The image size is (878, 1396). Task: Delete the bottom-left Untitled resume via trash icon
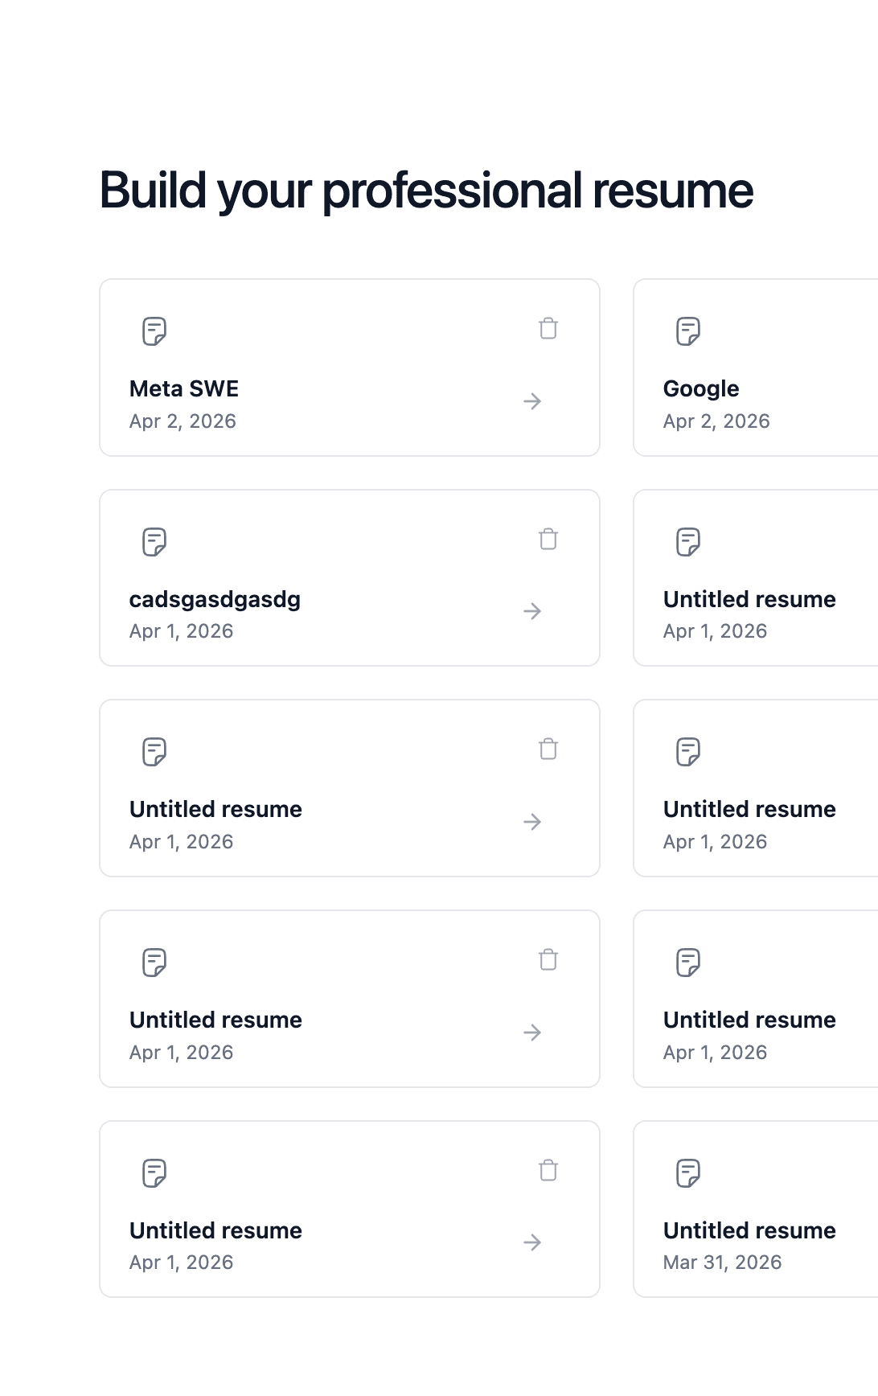(x=548, y=1171)
